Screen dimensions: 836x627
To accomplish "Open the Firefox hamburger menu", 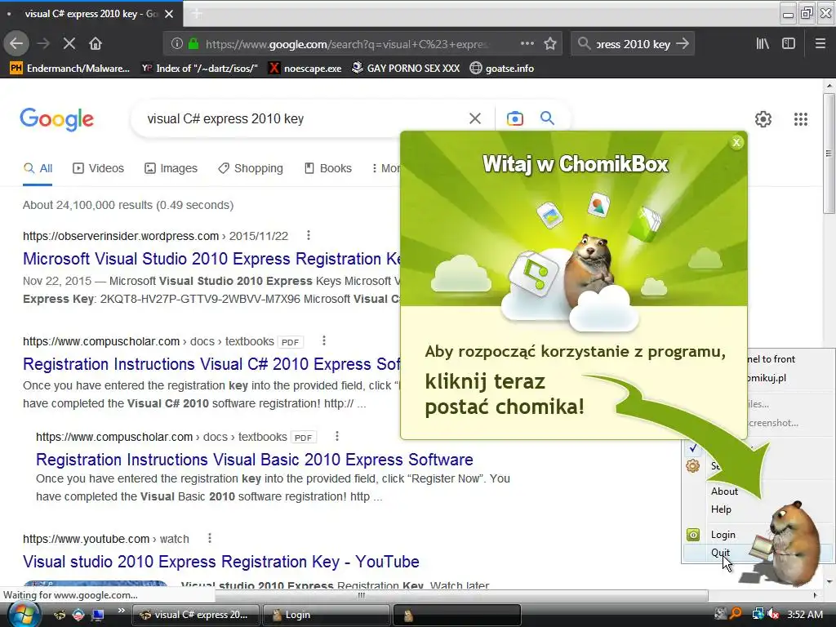I will 820,44.
